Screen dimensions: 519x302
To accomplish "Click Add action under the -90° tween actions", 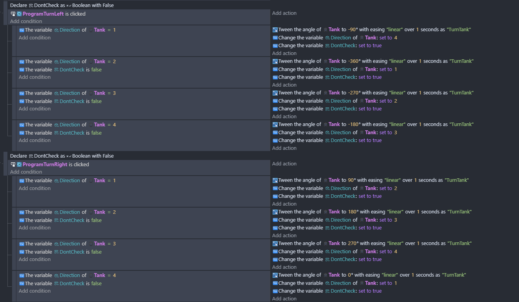I will [x=284, y=53].
